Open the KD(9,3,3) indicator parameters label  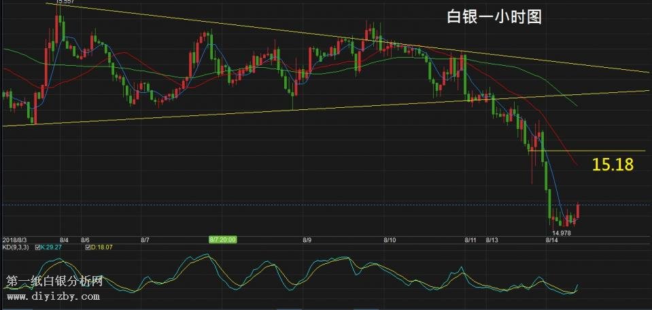[16, 248]
